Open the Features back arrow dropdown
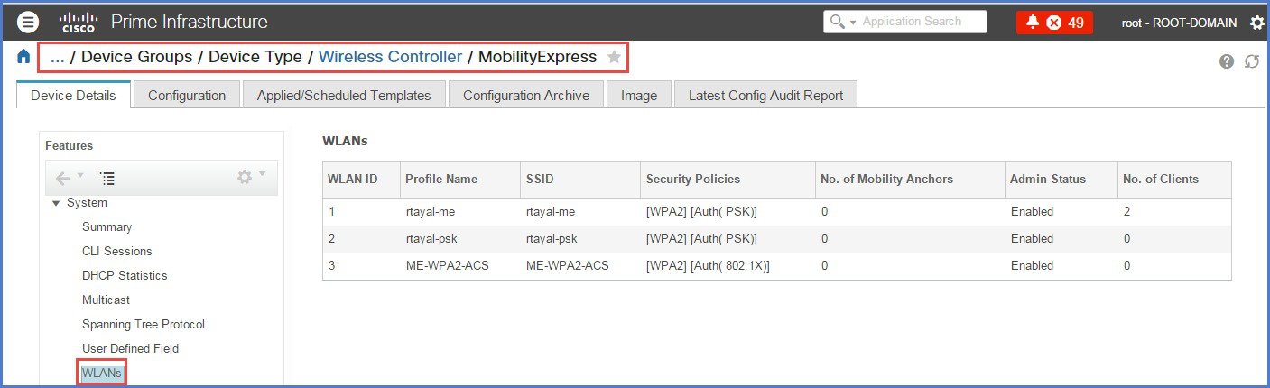Viewport: 1270px width, 388px height. (x=69, y=178)
